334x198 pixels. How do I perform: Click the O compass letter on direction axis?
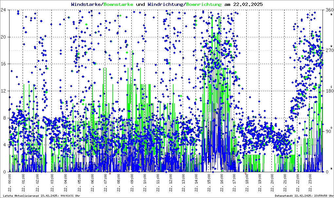point(331,127)
